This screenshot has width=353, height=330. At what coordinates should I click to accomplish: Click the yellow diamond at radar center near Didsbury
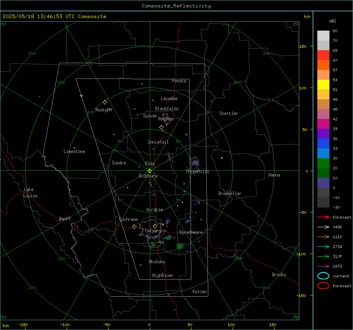149,171
